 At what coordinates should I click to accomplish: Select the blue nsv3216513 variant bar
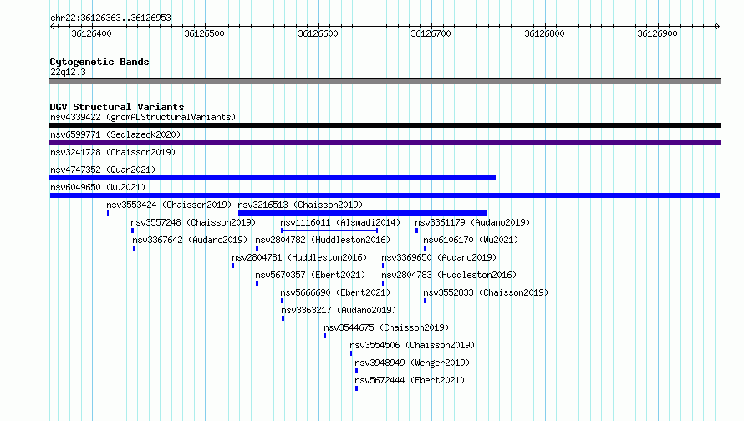coord(363,213)
